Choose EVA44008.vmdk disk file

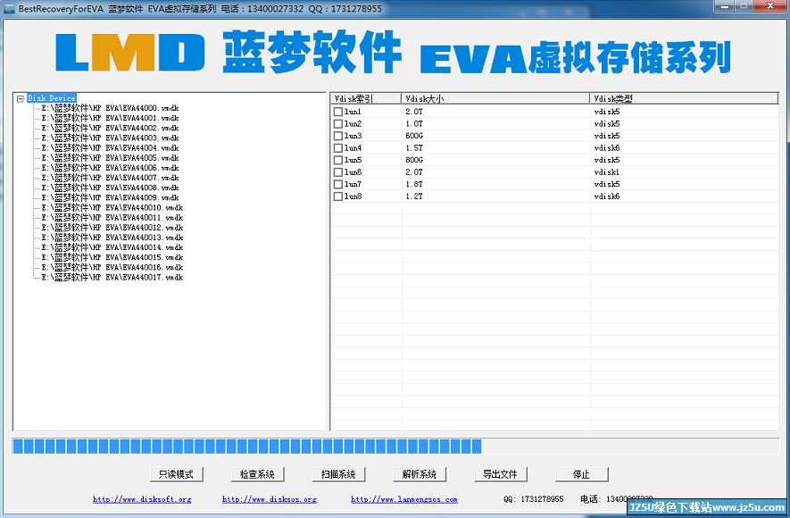pos(110,188)
